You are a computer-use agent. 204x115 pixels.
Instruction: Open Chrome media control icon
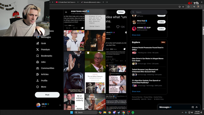(x=194, y=7)
